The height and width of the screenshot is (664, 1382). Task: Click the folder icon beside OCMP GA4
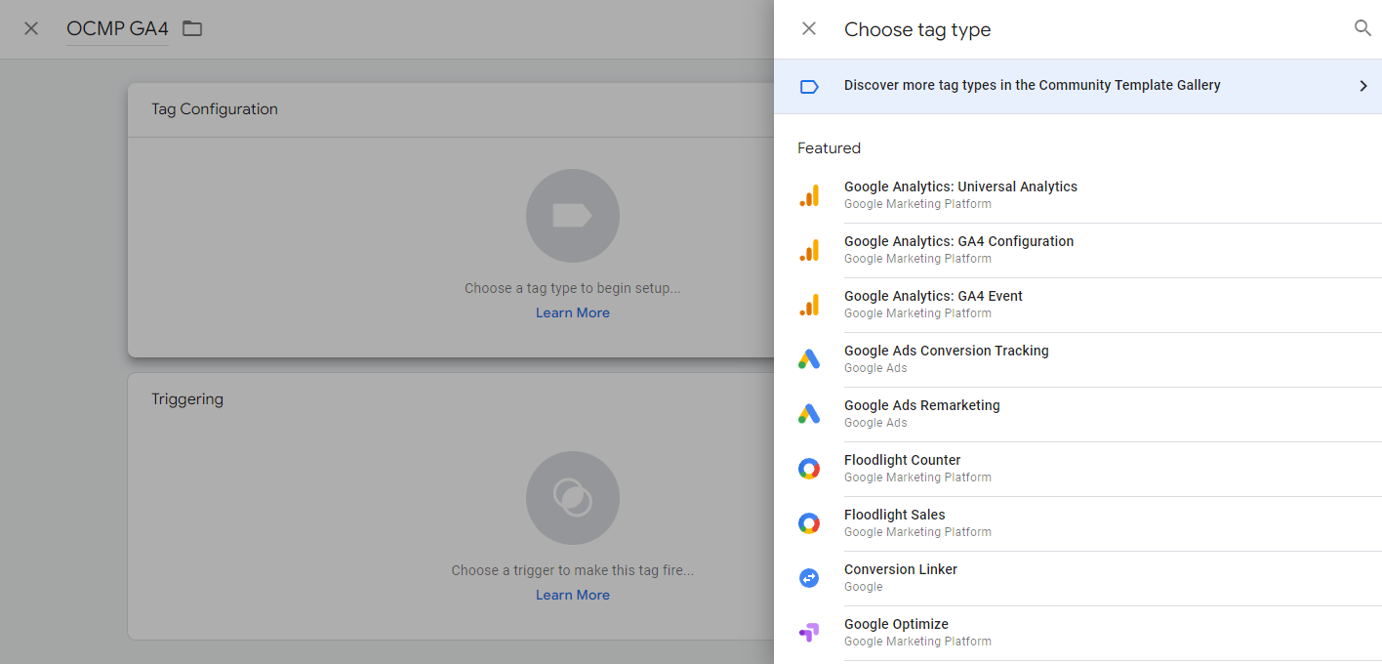pos(192,28)
